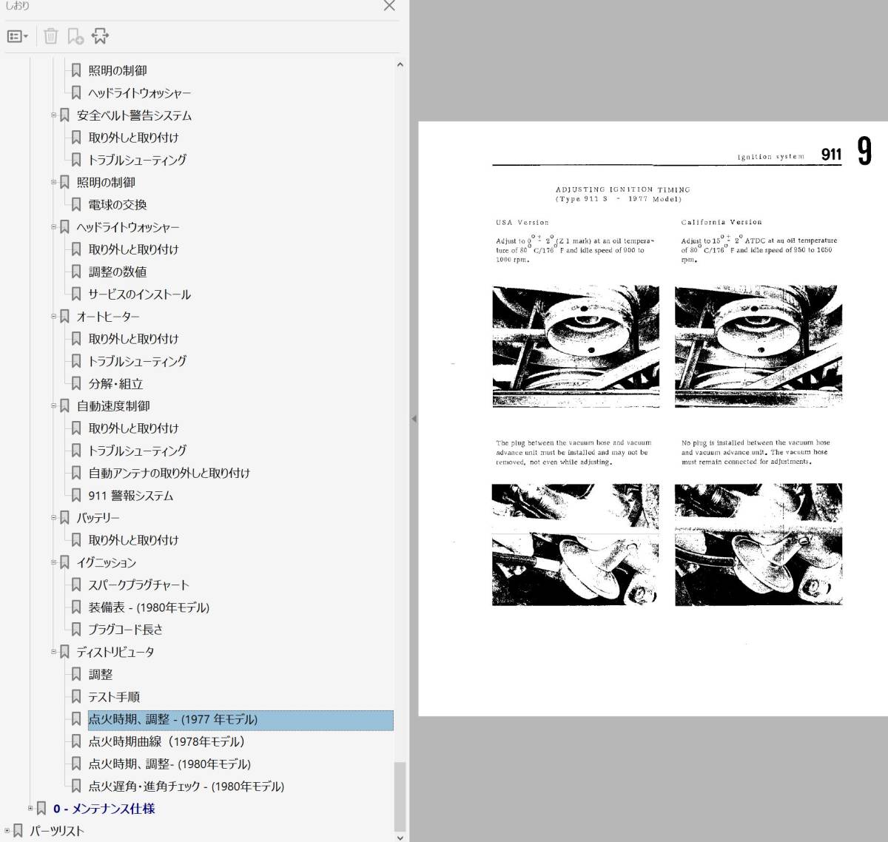Click the bookmark icon beside 自動速度制御
Screen dimensions: 888x842
64,405
